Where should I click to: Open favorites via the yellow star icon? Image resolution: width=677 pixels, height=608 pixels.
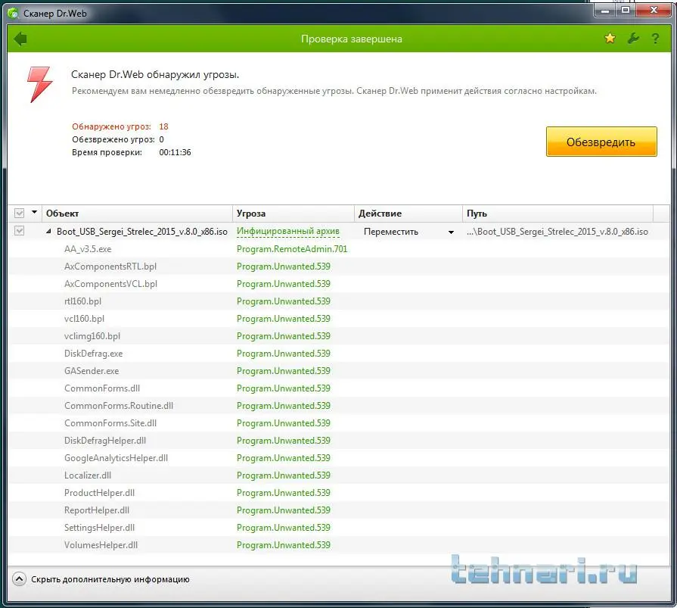tap(610, 39)
